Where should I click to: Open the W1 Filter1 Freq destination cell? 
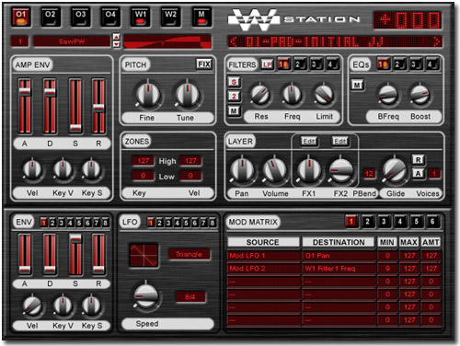pos(339,269)
